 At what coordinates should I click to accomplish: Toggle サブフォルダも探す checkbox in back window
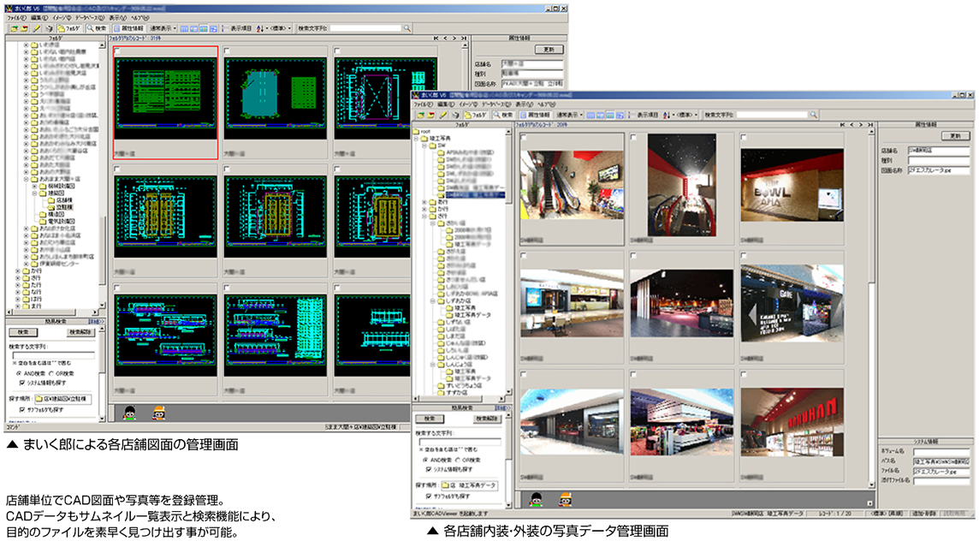(22, 410)
